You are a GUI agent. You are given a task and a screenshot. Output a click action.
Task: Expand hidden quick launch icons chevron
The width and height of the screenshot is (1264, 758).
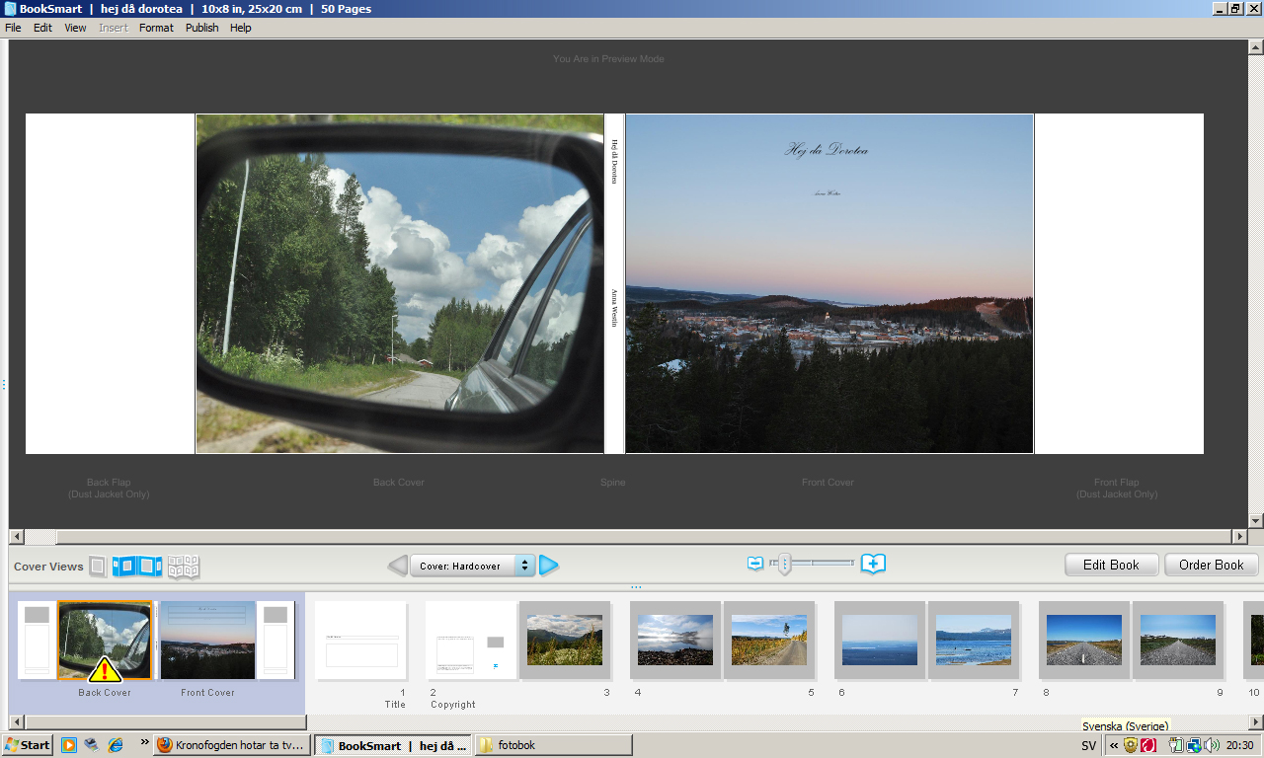click(145, 743)
